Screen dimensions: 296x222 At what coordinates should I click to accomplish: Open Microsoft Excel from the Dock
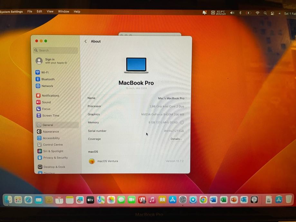pos(224,200)
